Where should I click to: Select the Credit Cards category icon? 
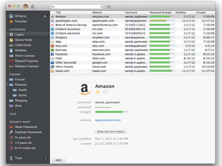coord(11,45)
